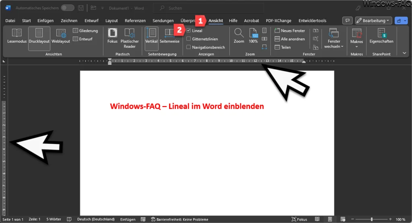Open the Entwurf ribbon tab
This screenshot has height=223, width=412.
tap(91, 20)
